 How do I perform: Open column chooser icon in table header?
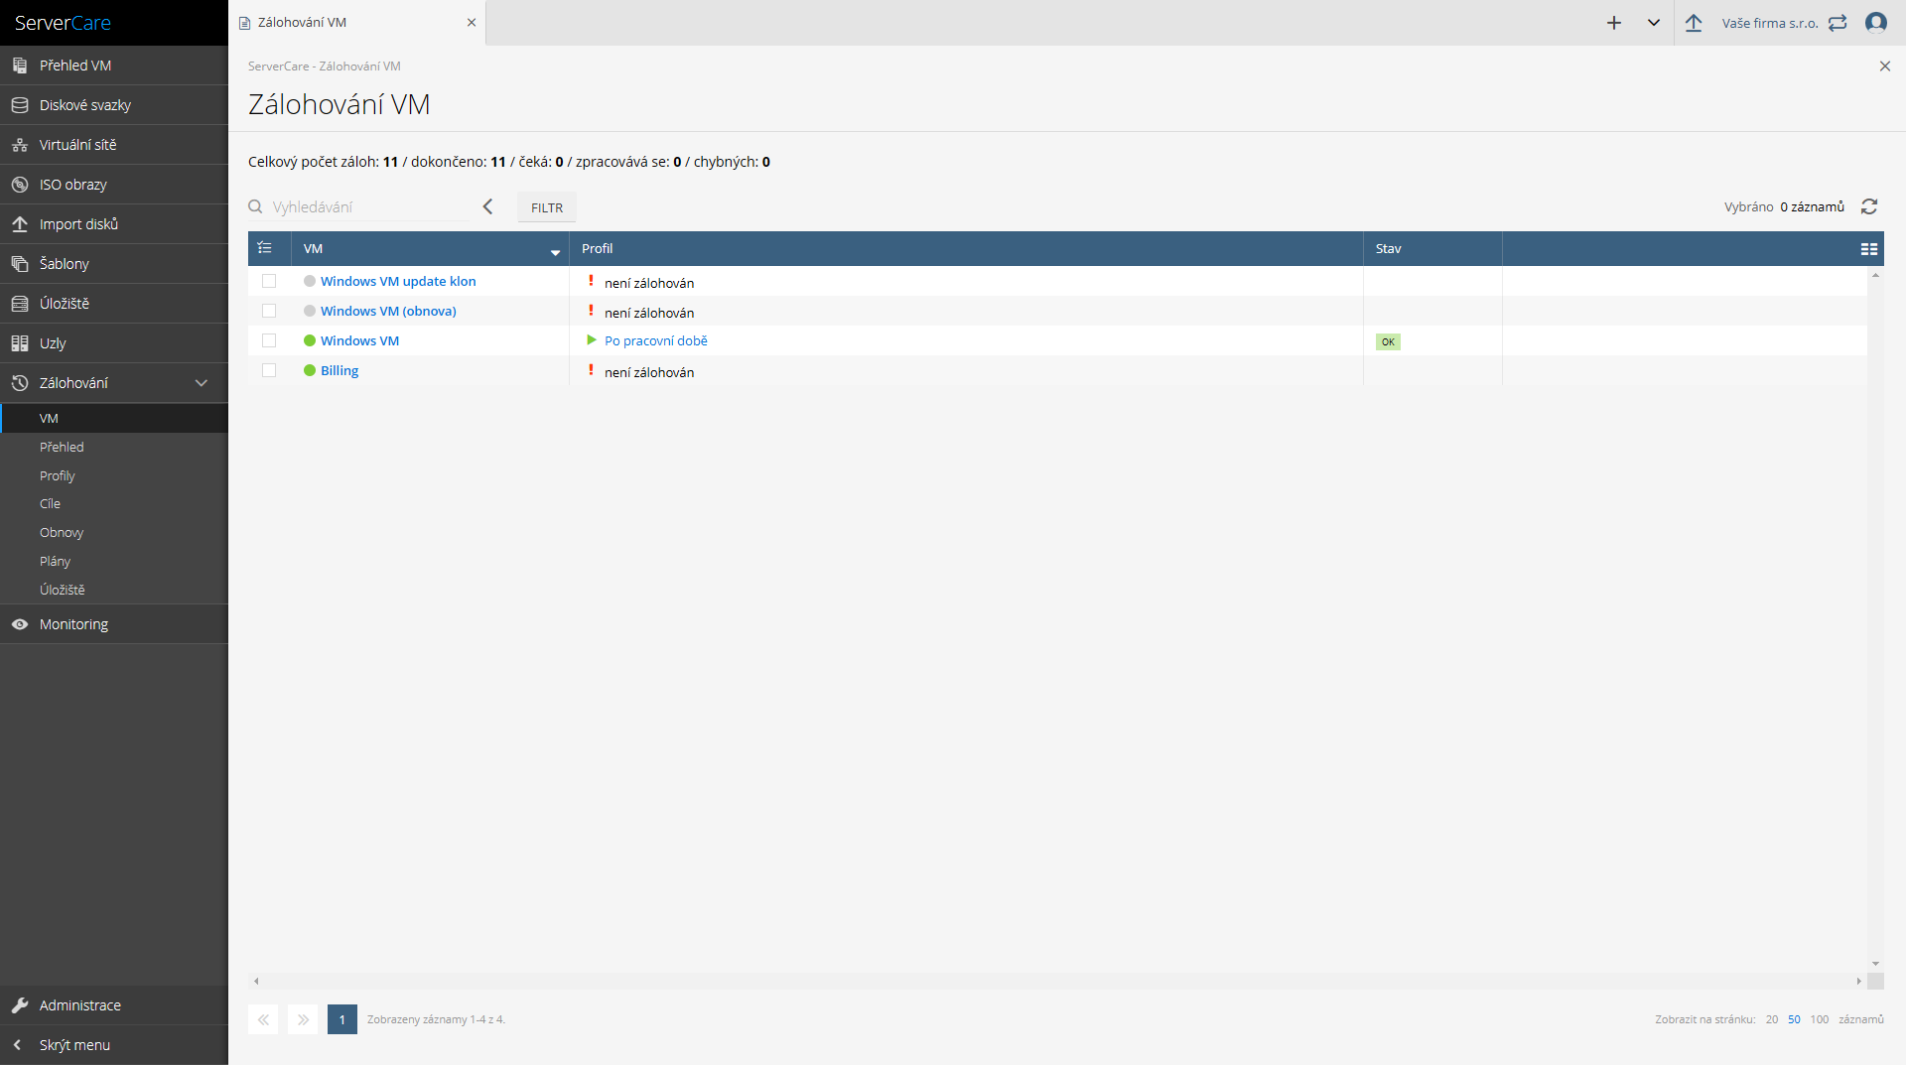(1869, 249)
